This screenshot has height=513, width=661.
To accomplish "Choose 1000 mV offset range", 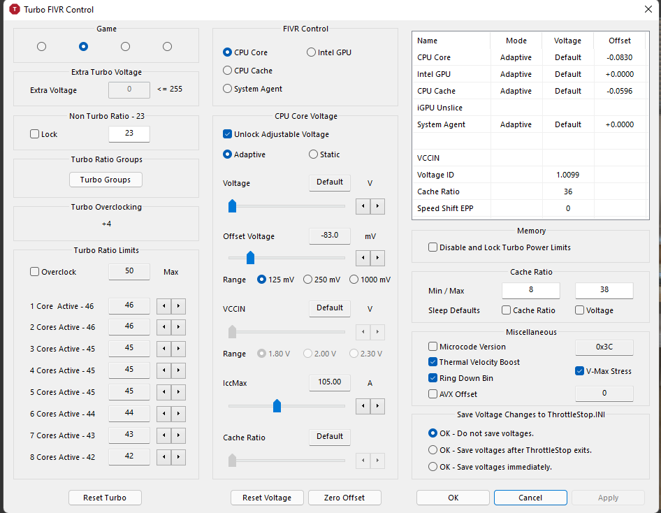I will coord(370,280).
